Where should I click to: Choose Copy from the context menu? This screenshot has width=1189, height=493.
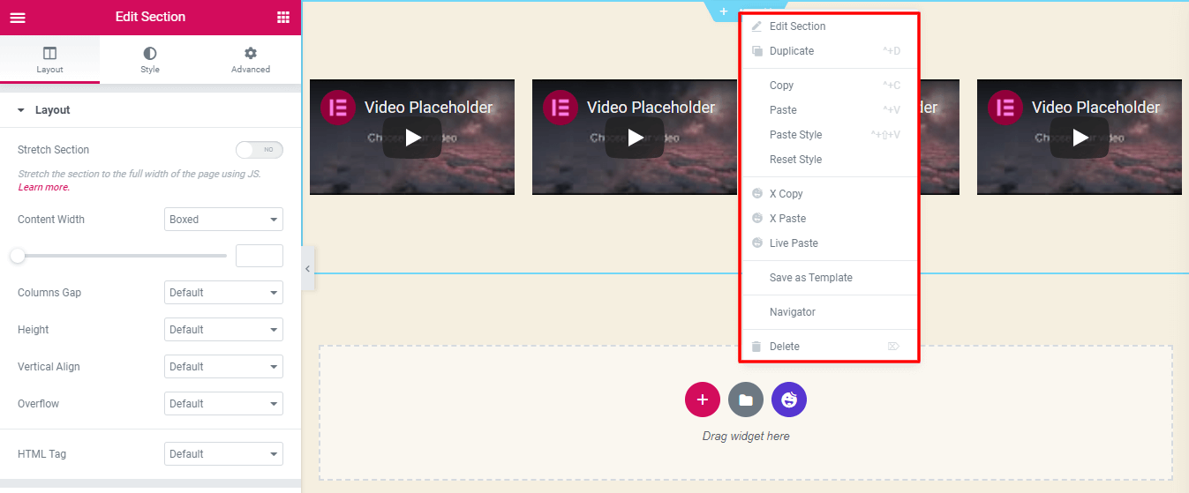(829, 86)
